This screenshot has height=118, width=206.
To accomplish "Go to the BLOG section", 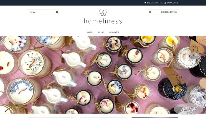I will click(101, 32).
